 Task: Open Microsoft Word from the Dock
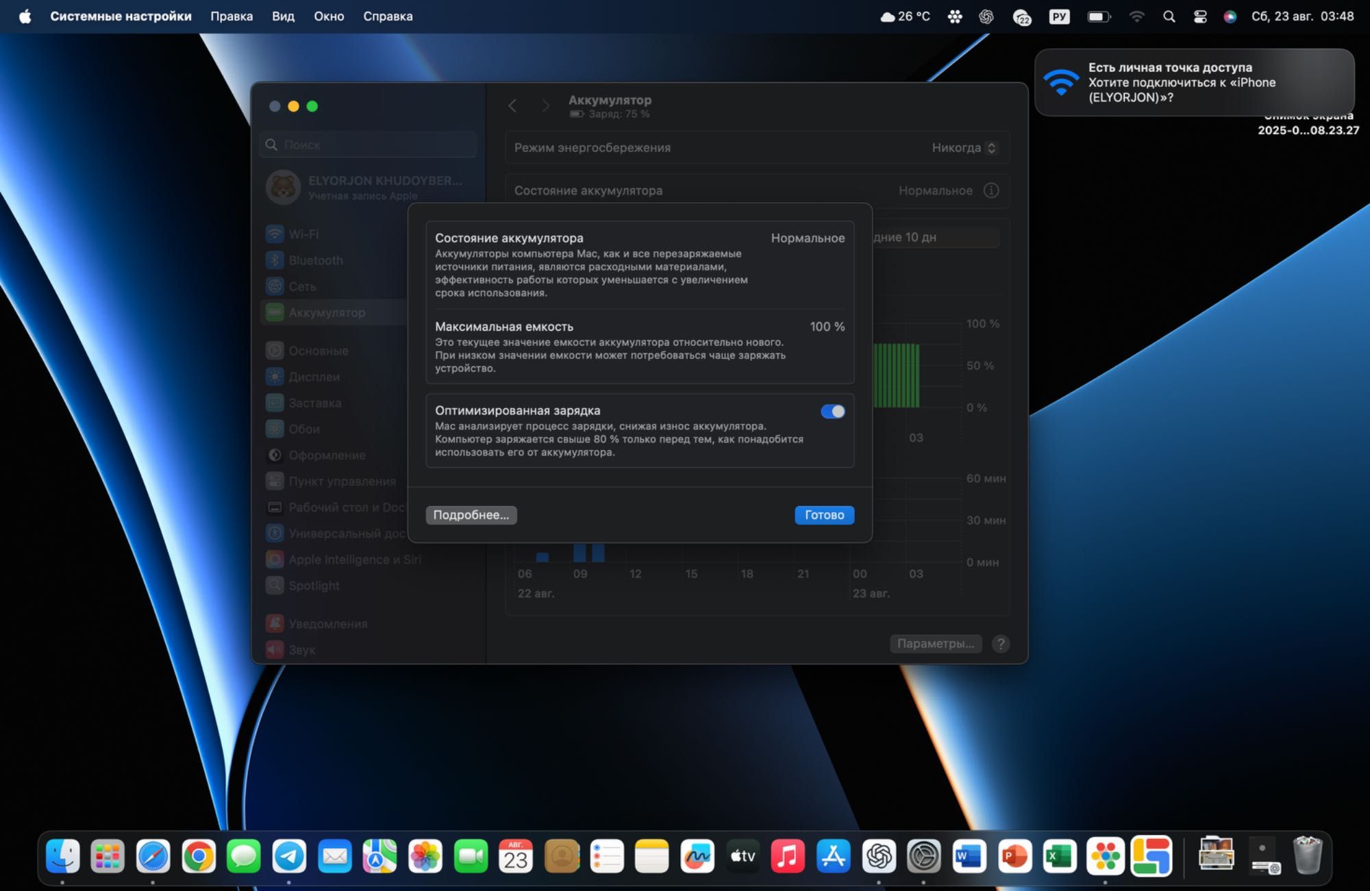pyautogui.click(x=969, y=856)
